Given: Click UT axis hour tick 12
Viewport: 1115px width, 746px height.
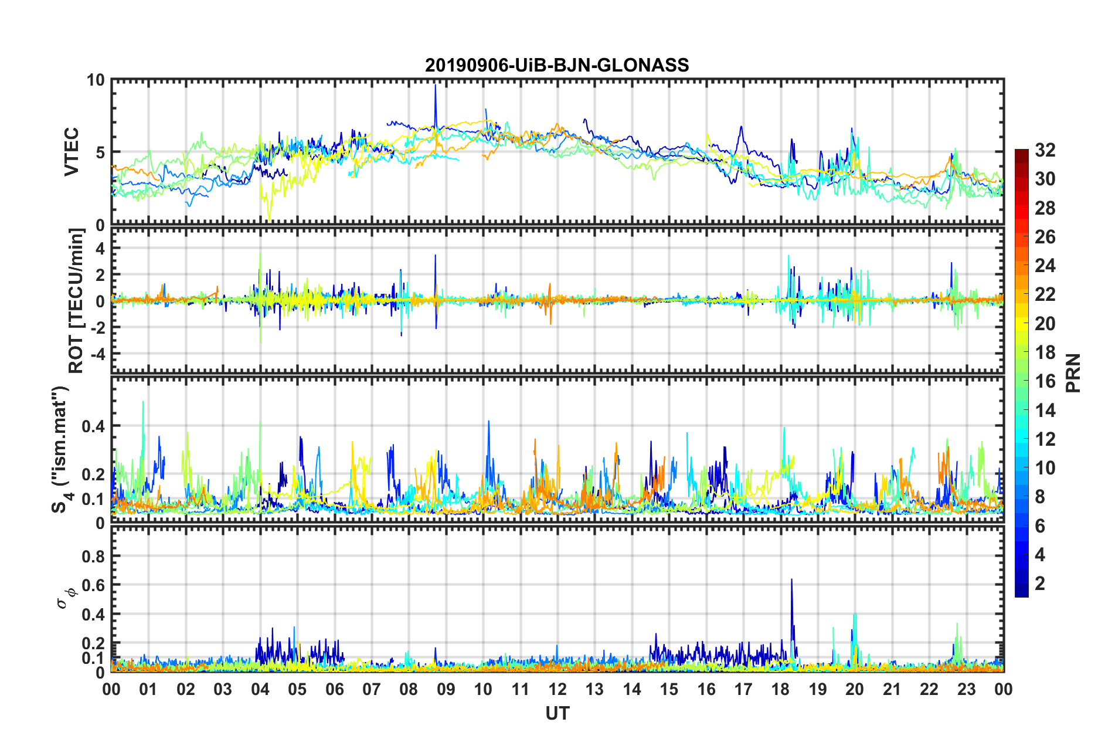Looking at the screenshot, I should (557, 689).
